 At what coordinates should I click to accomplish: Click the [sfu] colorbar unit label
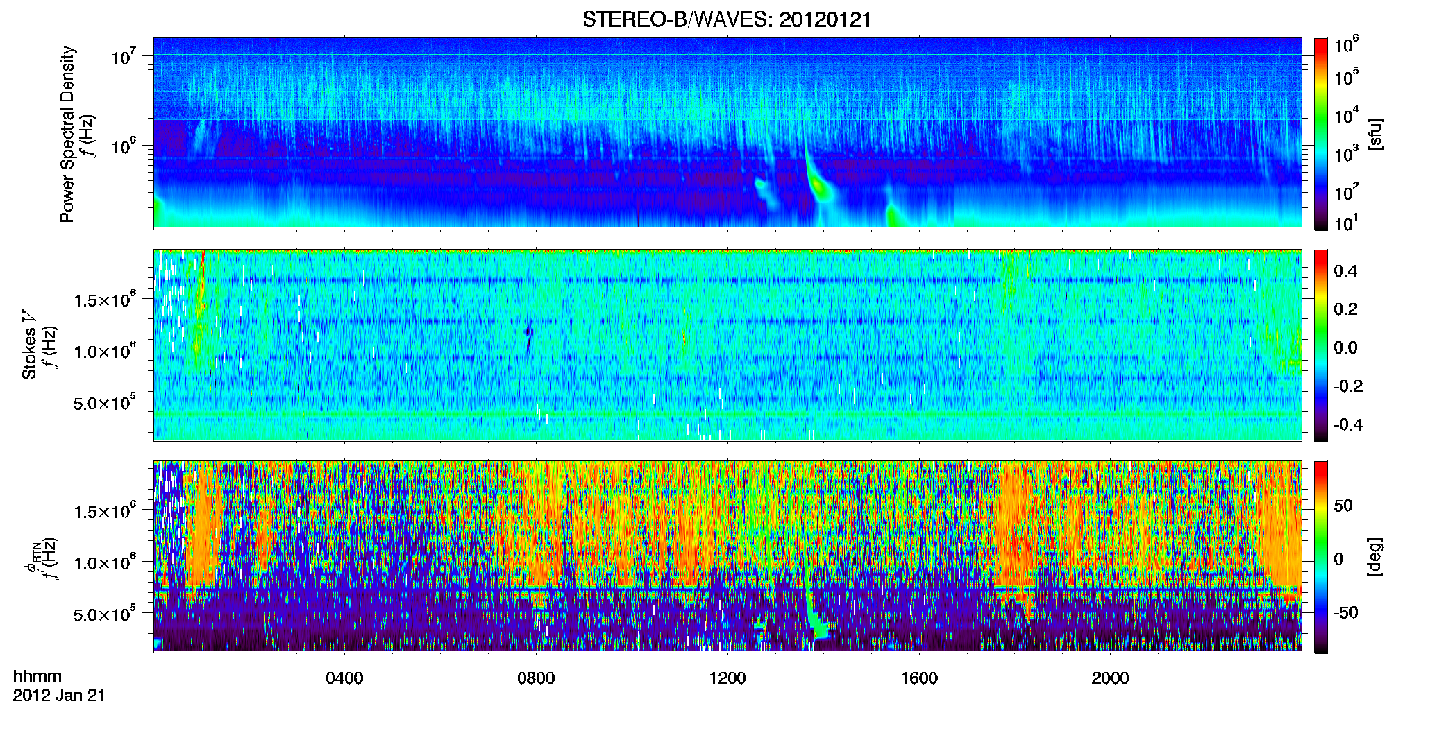tap(1374, 134)
